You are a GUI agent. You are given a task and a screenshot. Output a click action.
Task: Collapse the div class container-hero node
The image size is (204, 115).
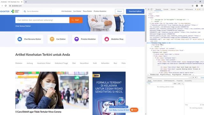point(156,58)
